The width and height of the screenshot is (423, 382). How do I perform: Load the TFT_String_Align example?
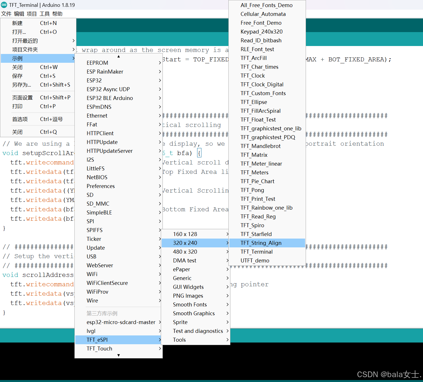pos(267,243)
